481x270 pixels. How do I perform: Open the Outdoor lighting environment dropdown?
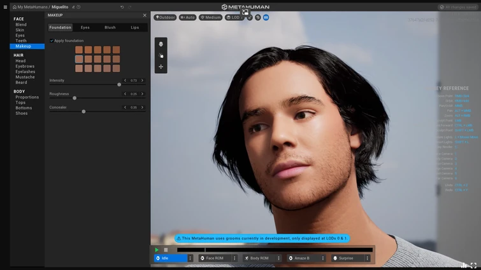click(x=165, y=18)
